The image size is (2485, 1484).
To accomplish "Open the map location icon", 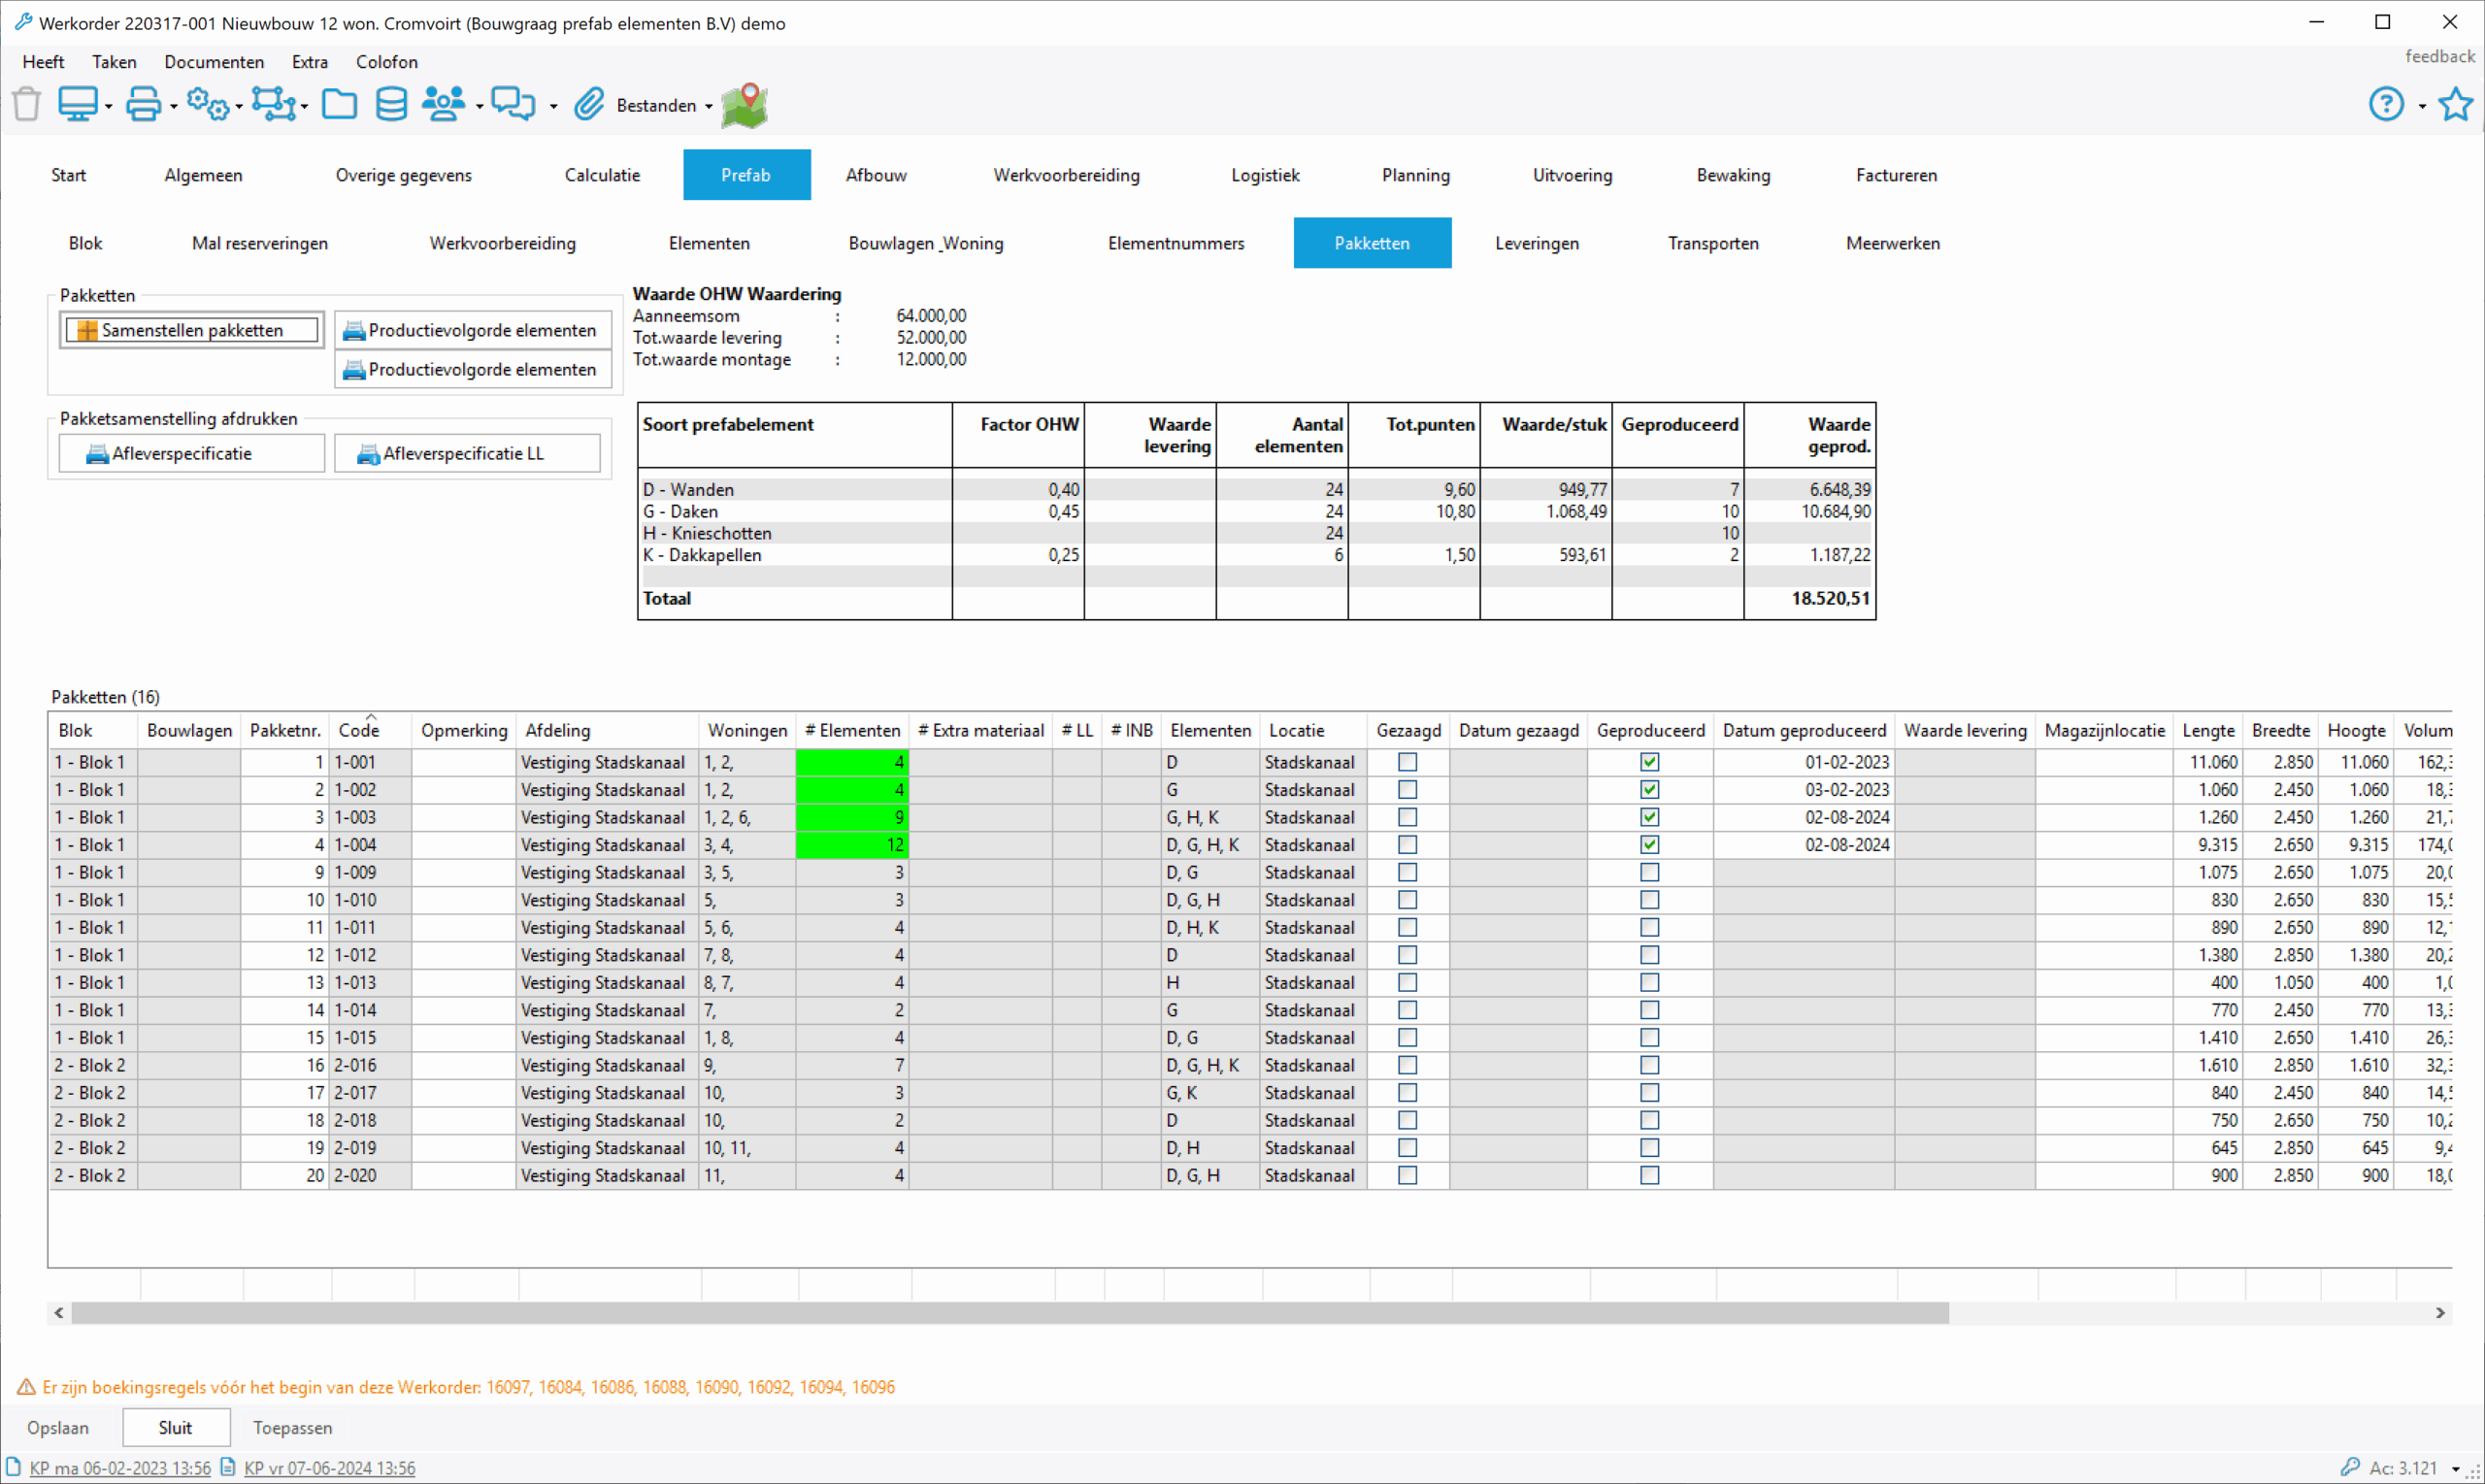I will click(x=744, y=105).
